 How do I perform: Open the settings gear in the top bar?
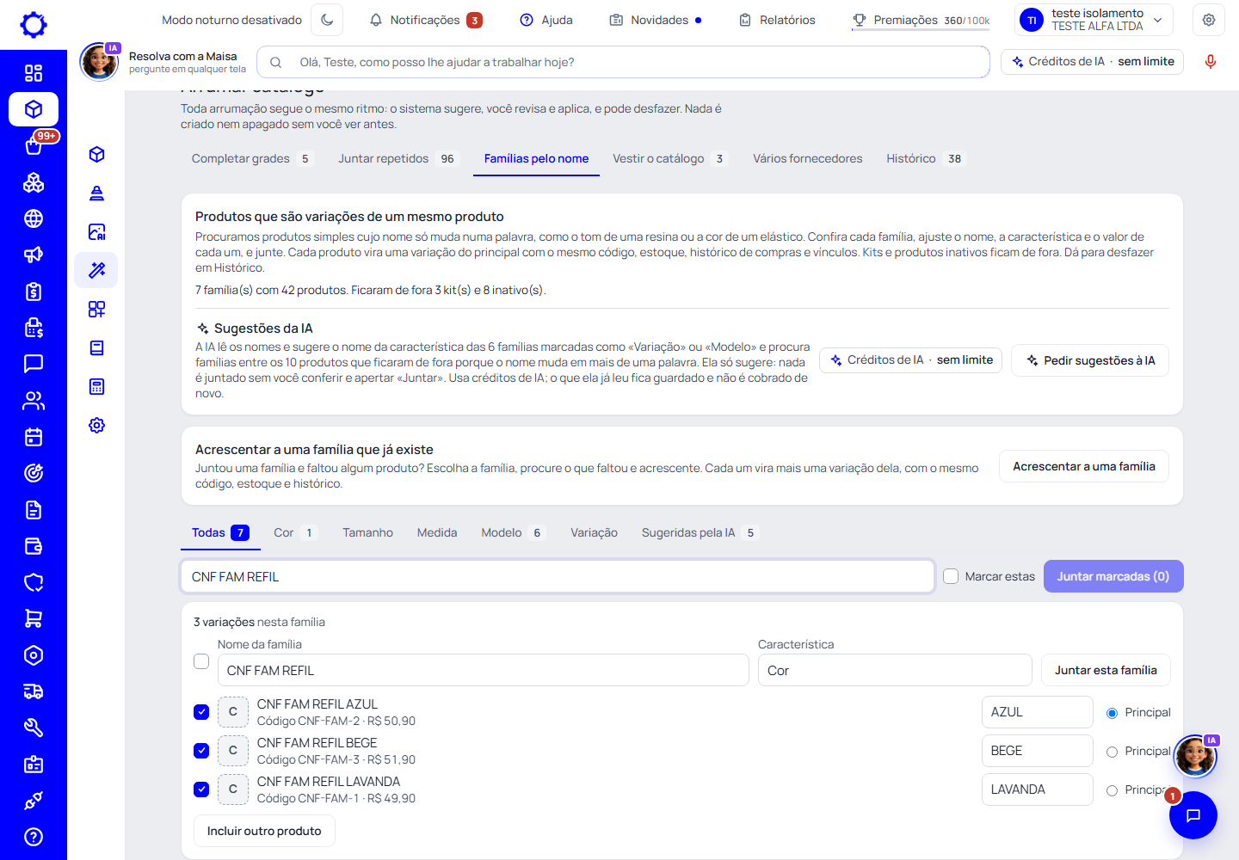pyautogui.click(x=1209, y=20)
